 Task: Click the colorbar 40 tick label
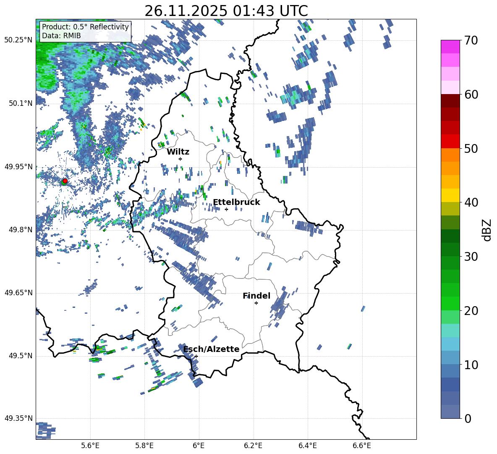point(471,202)
